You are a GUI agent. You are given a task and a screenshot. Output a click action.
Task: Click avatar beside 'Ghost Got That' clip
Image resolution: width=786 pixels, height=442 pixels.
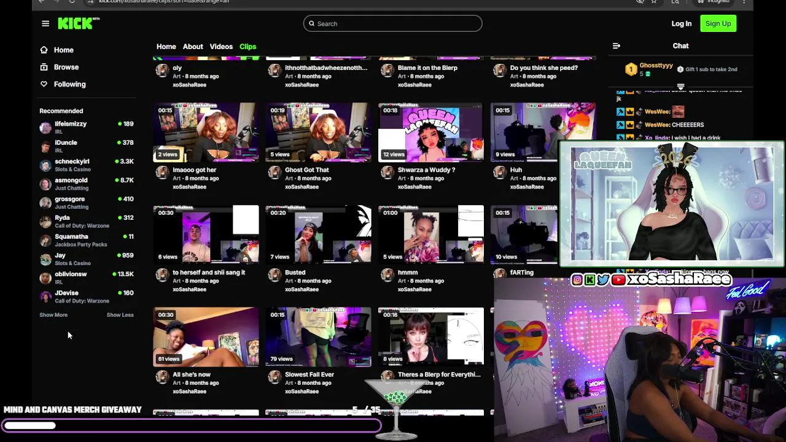pyautogui.click(x=274, y=173)
